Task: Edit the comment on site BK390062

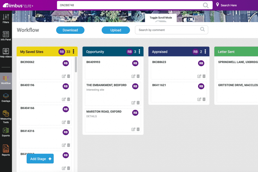Action: [64, 76]
